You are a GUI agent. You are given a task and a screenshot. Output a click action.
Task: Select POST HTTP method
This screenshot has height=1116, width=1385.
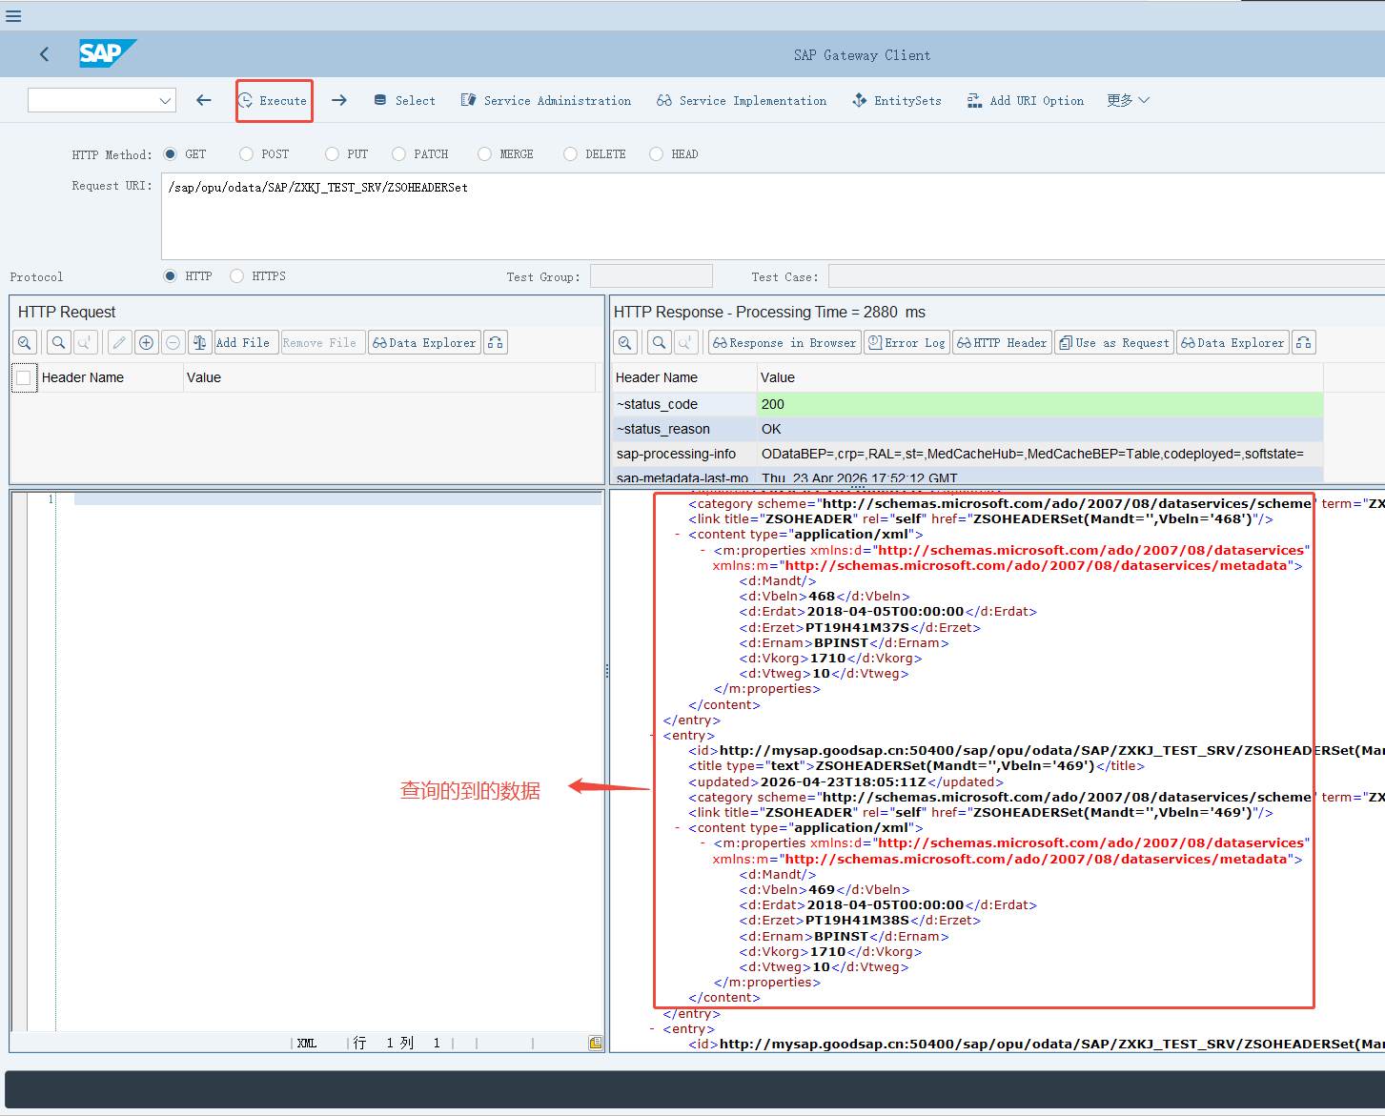(x=246, y=153)
